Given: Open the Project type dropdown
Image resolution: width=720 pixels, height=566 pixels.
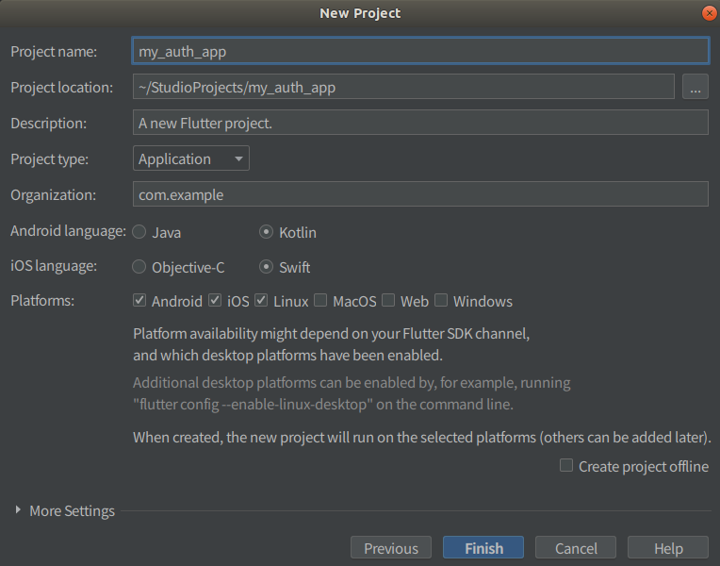Looking at the screenshot, I should click(191, 158).
